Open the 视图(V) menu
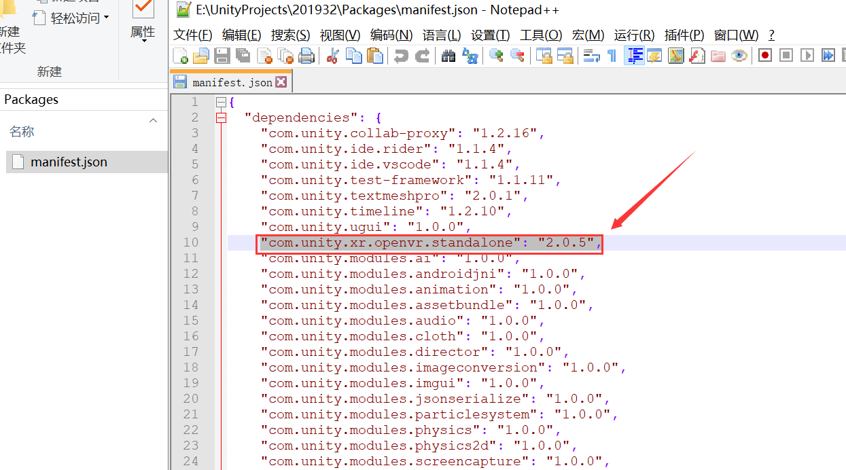 tap(340, 35)
